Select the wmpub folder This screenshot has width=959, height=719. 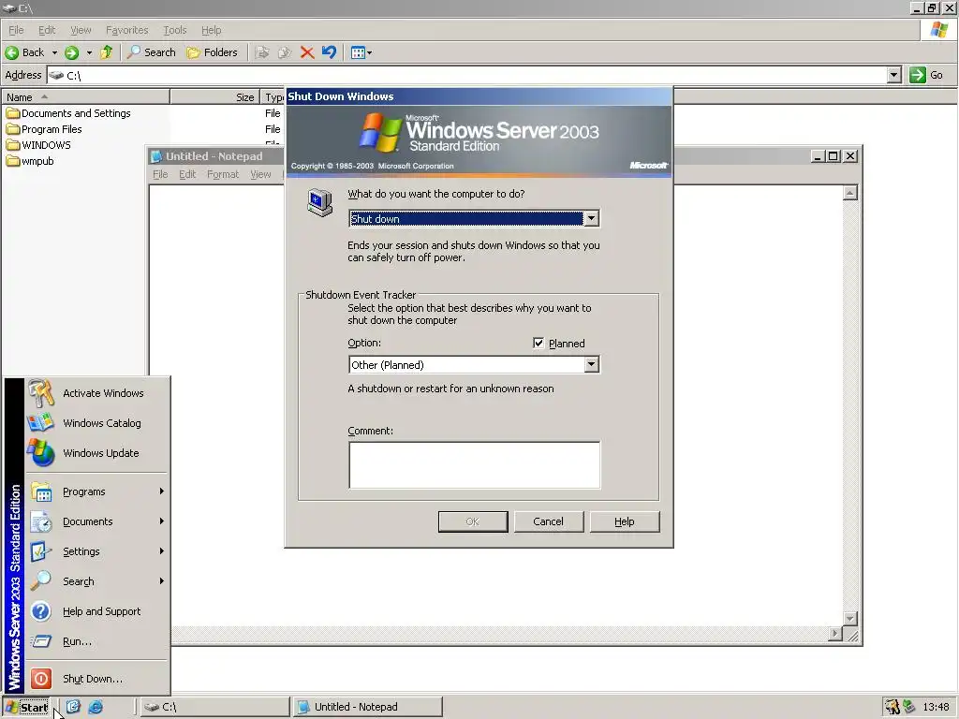point(30,161)
